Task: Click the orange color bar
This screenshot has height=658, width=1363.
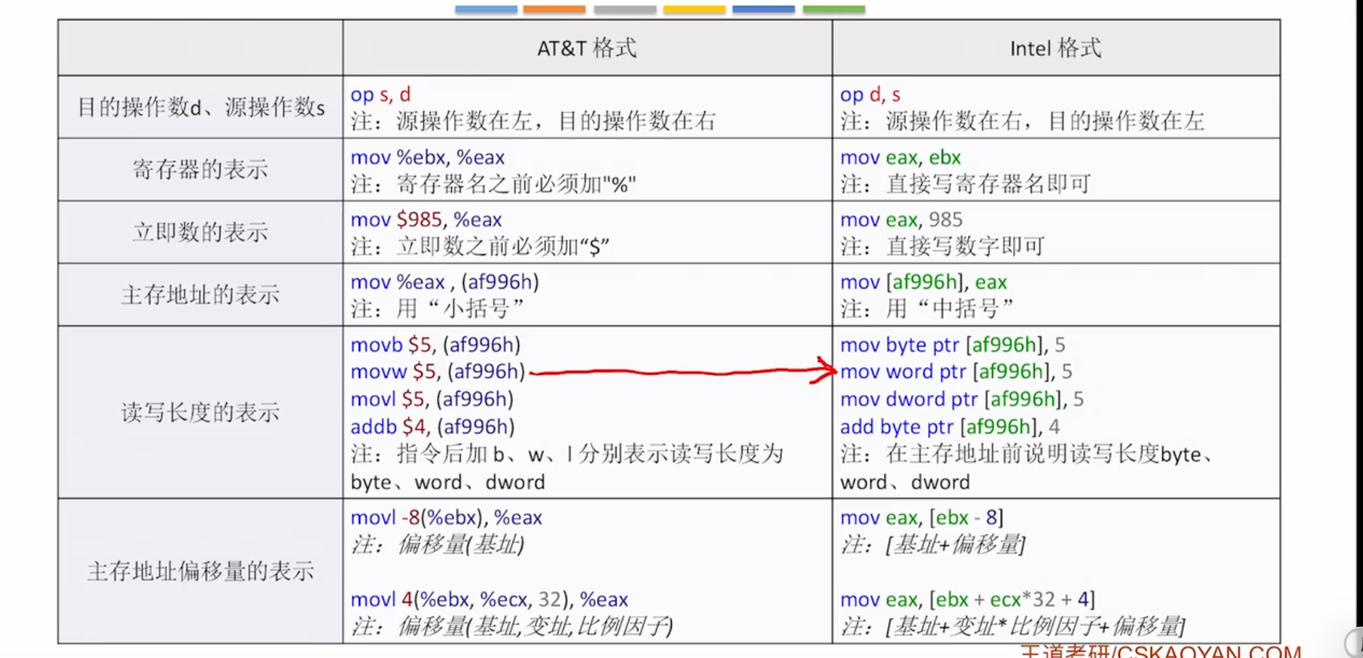Action: pyautogui.click(x=554, y=9)
